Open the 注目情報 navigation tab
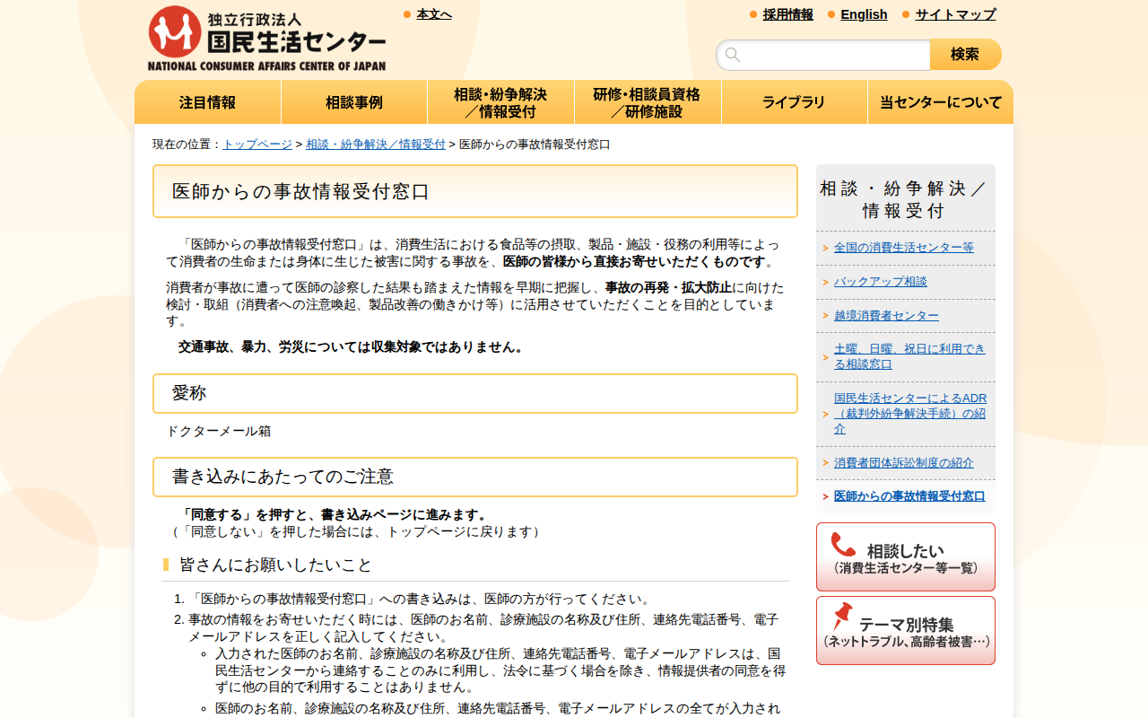This screenshot has height=718, width=1148. point(208,102)
